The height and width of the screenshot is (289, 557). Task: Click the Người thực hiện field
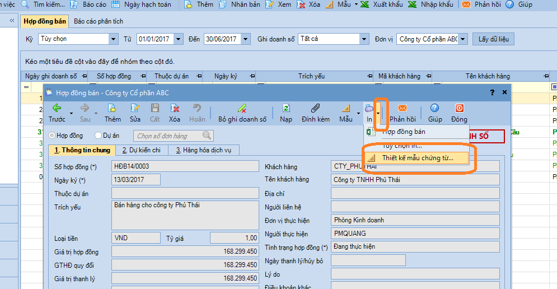coord(415,233)
